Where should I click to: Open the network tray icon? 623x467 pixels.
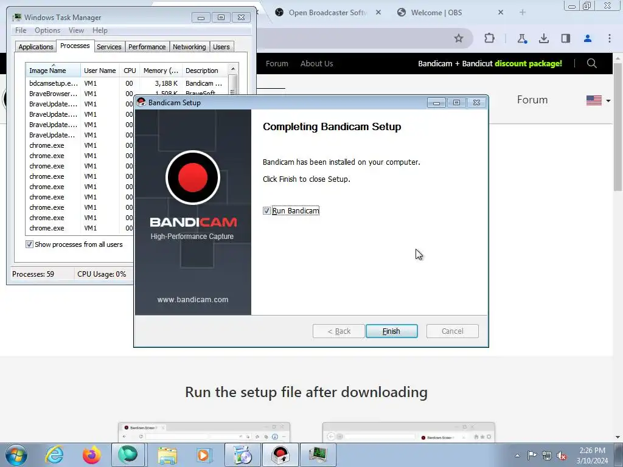pyautogui.click(x=547, y=455)
